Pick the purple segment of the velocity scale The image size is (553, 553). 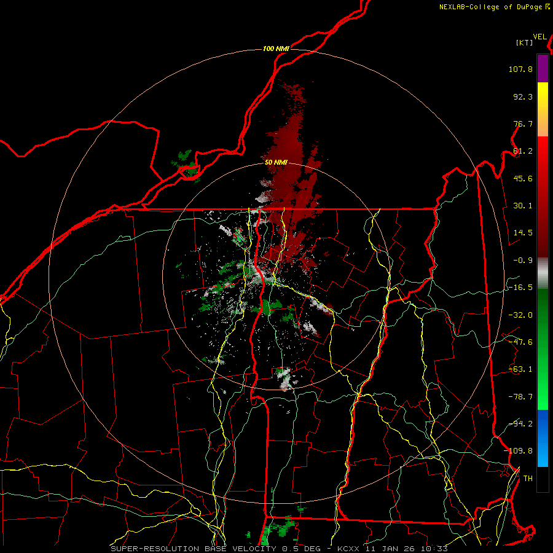pyautogui.click(x=543, y=69)
